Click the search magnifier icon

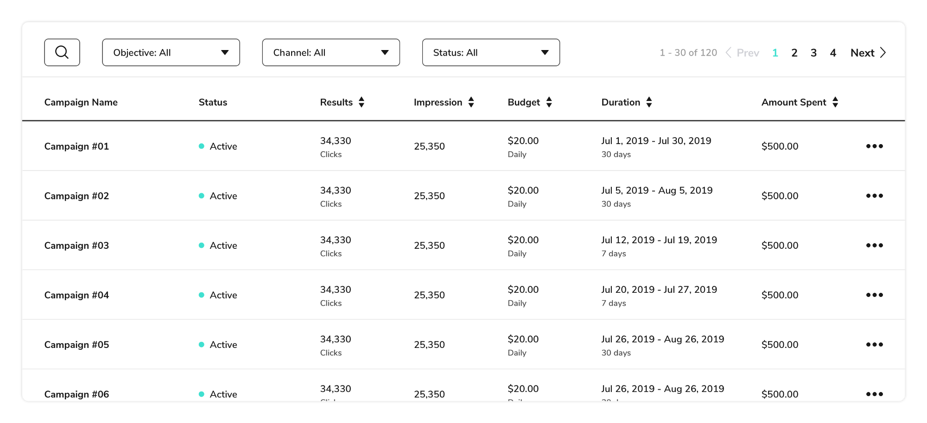[x=62, y=52]
